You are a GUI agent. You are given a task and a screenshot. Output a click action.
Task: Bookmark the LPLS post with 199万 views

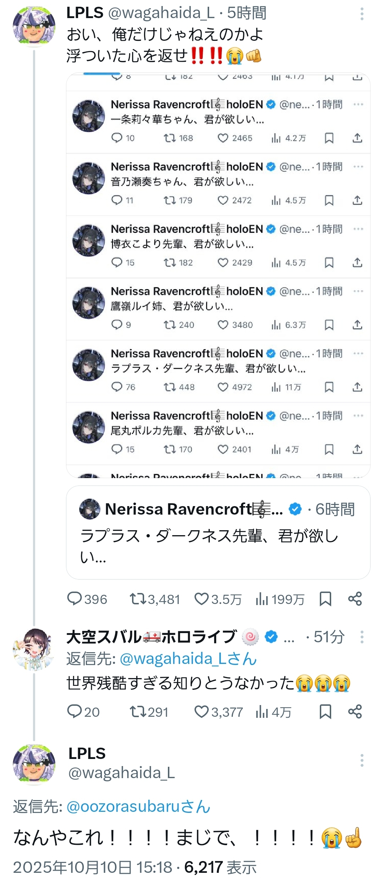(325, 599)
